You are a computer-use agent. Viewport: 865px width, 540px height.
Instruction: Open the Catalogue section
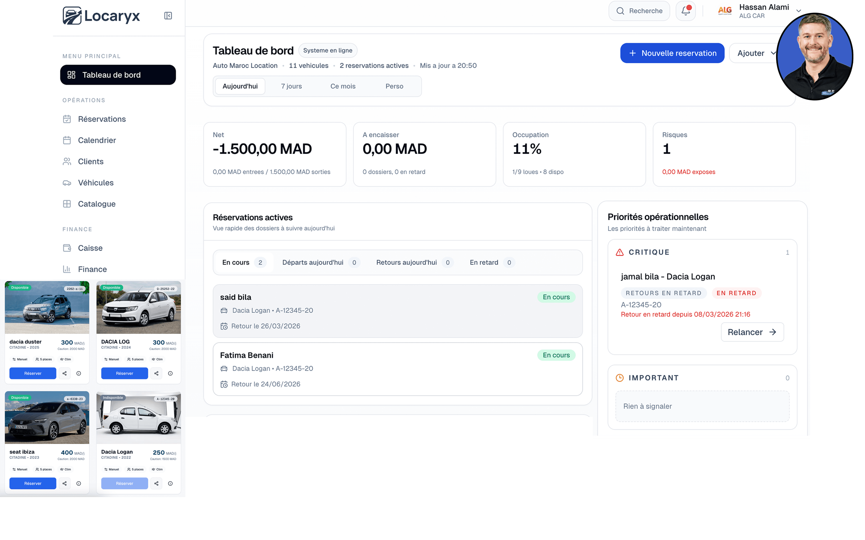coord(96,204)
